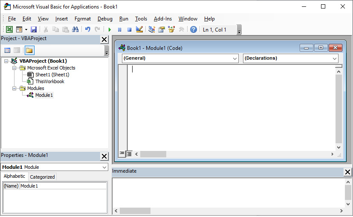Viewport: 353px width, 217px height.
Task: Close the Properties - Module1 panel
Action: (x=104, y=156)
